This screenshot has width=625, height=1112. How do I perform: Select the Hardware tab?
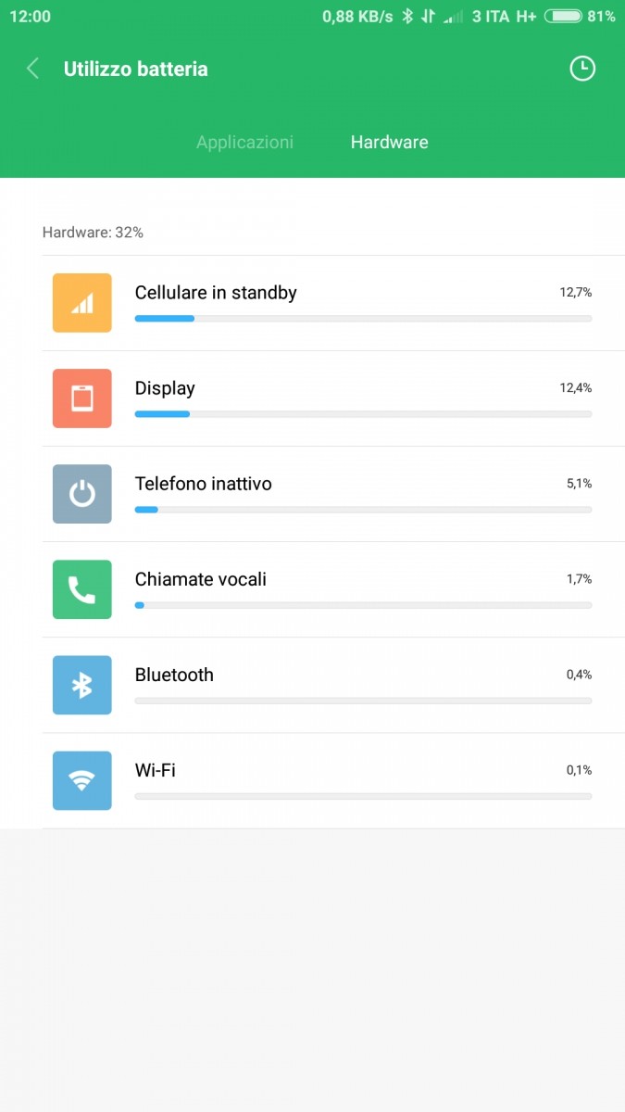[x=389, y=142]
